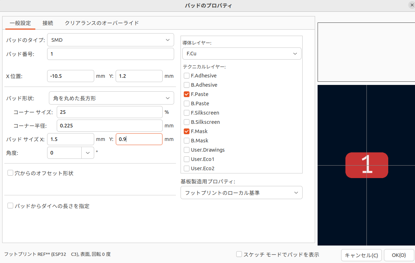
Task: Open the パッド形状 shape dropdown
Action: tap(111, 98)
